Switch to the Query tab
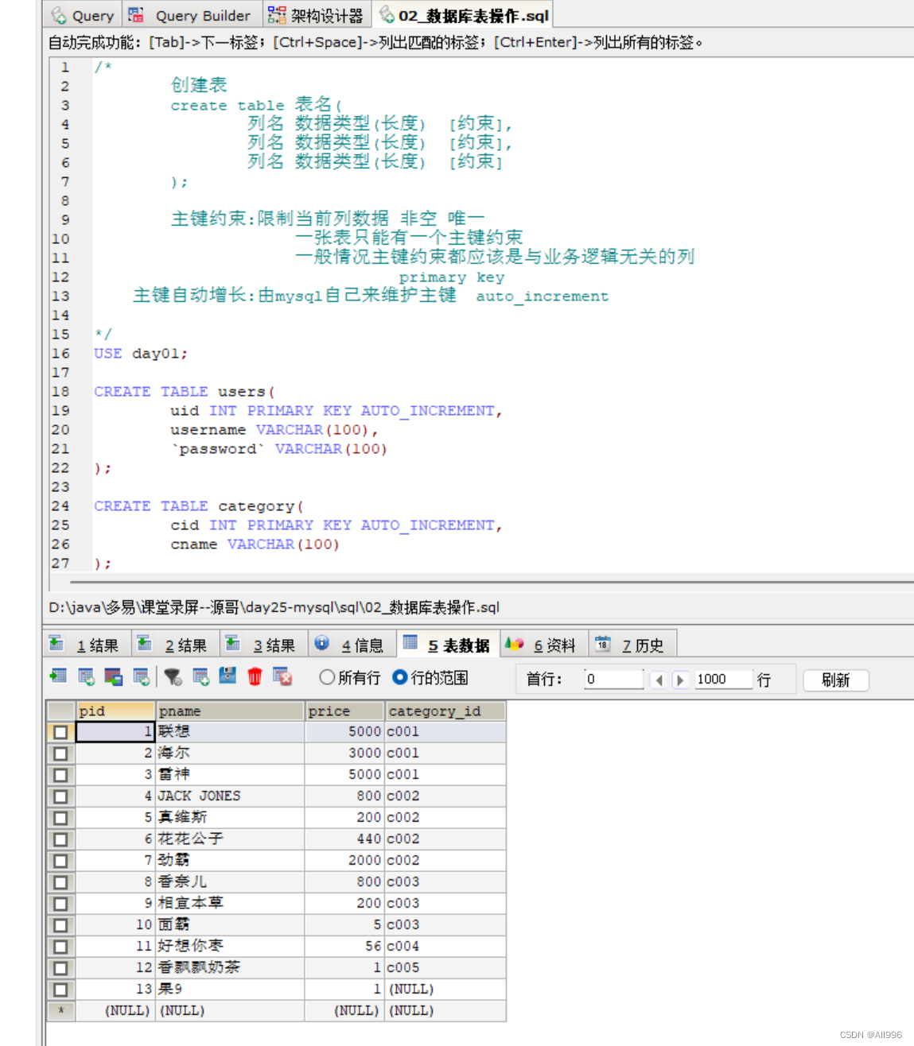Image resolution: width=914 pixels, height=1046 pixels. click(x=83, y=15)
